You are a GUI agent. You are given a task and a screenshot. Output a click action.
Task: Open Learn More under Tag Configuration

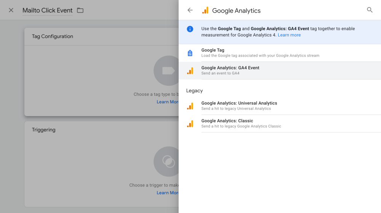[x=168, y=102]
